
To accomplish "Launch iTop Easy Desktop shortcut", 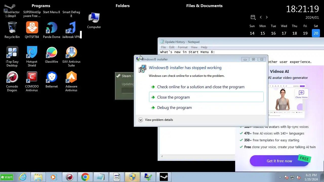I will 12,57.
